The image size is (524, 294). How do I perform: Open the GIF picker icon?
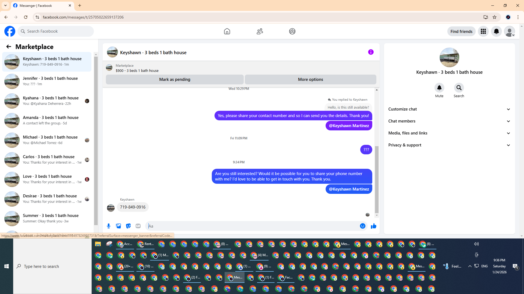coord(138,226)
